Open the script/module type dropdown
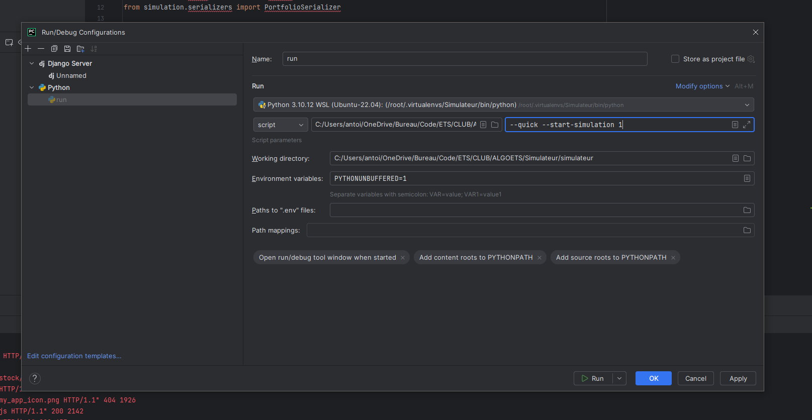 point(281,125)
